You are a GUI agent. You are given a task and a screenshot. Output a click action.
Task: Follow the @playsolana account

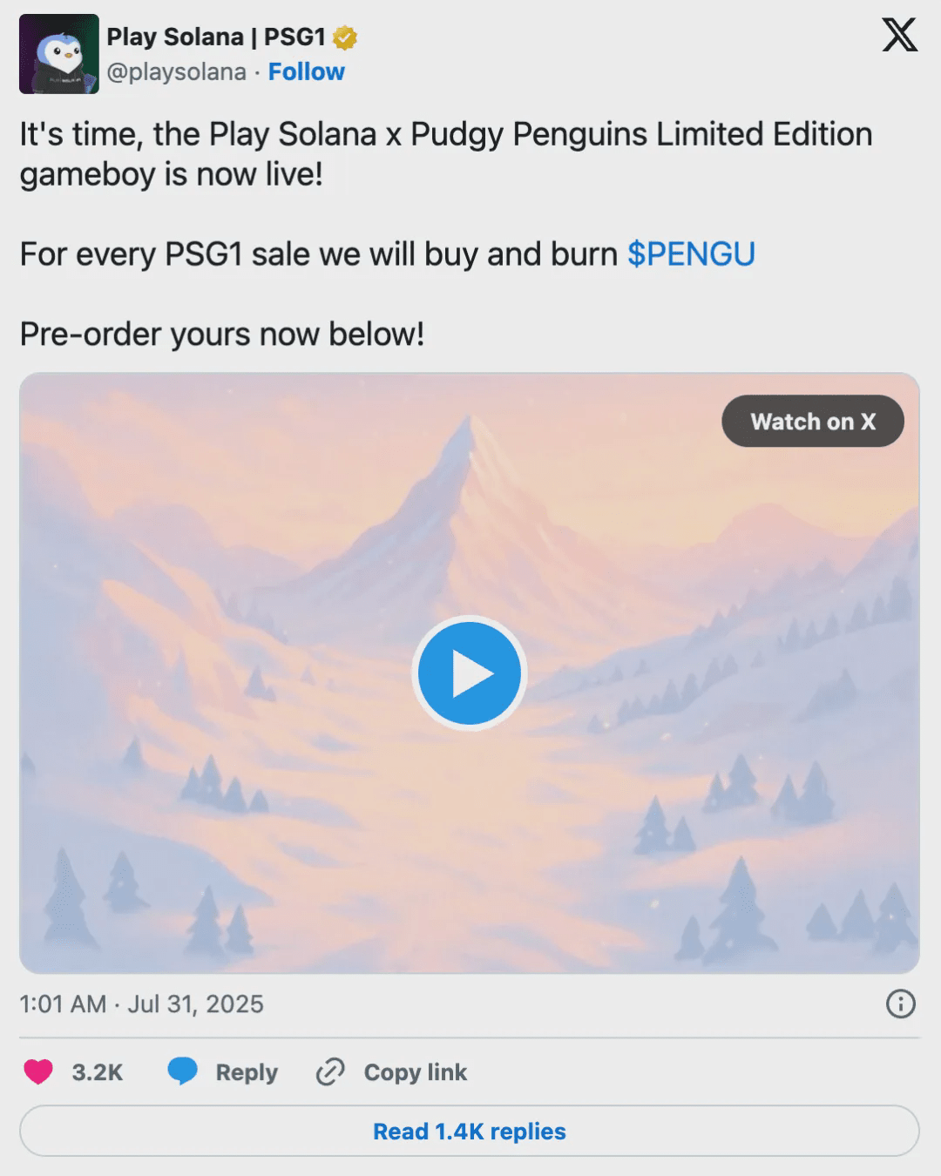[306, 71]
